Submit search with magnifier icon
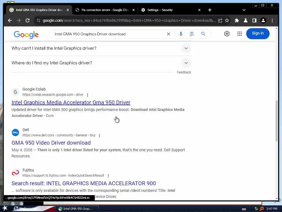Screen dimensions: 282x212 (203, 34)
